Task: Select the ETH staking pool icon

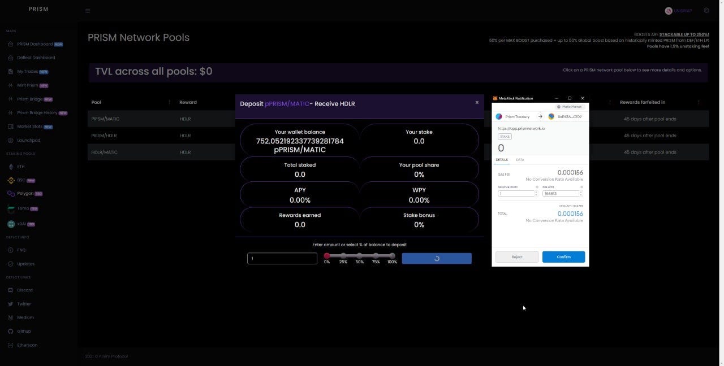Action: coord(11,167)
